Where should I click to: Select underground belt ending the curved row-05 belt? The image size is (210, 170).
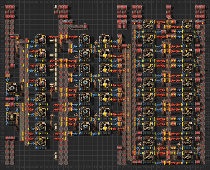tap(86, 26)
